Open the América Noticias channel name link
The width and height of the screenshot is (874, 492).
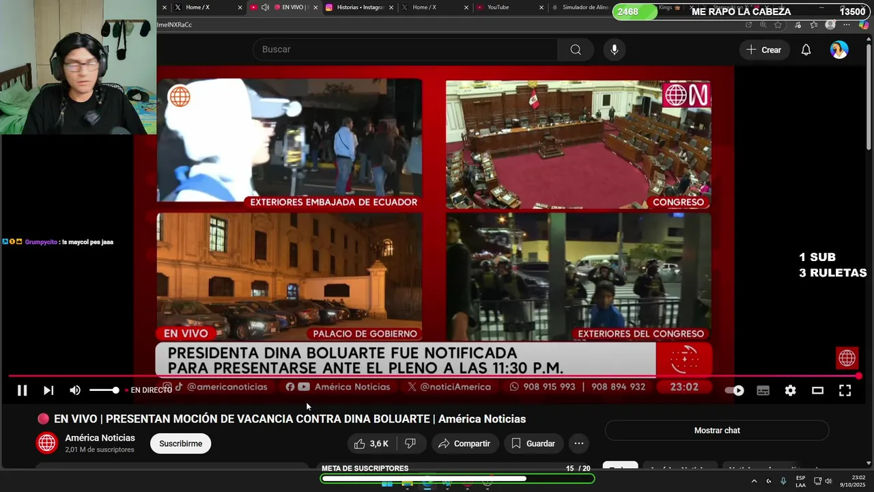tap(100, 438)
